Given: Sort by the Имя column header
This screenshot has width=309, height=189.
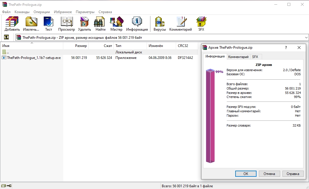Looking at the screenshot, I should tap(31, 46).
